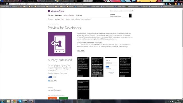The width and height of the screenshot is (183, 103).
Task: Click the Already purchased heading
Action: (x=60, y=60)
